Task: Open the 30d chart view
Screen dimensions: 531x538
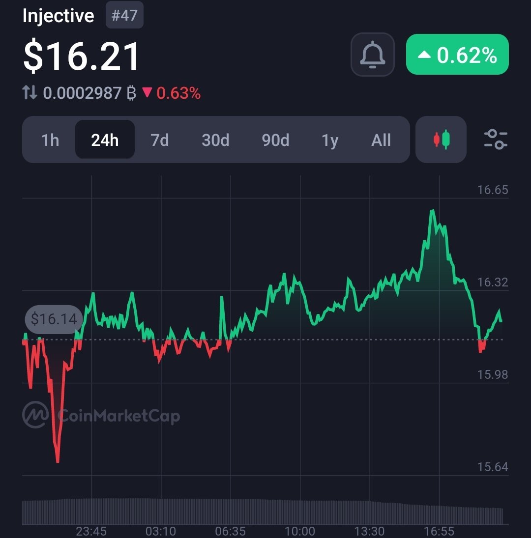Action: [215, 140]
